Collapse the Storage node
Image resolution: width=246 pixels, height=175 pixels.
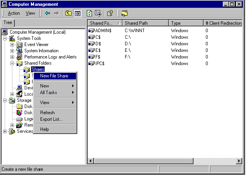coord(5,100)
